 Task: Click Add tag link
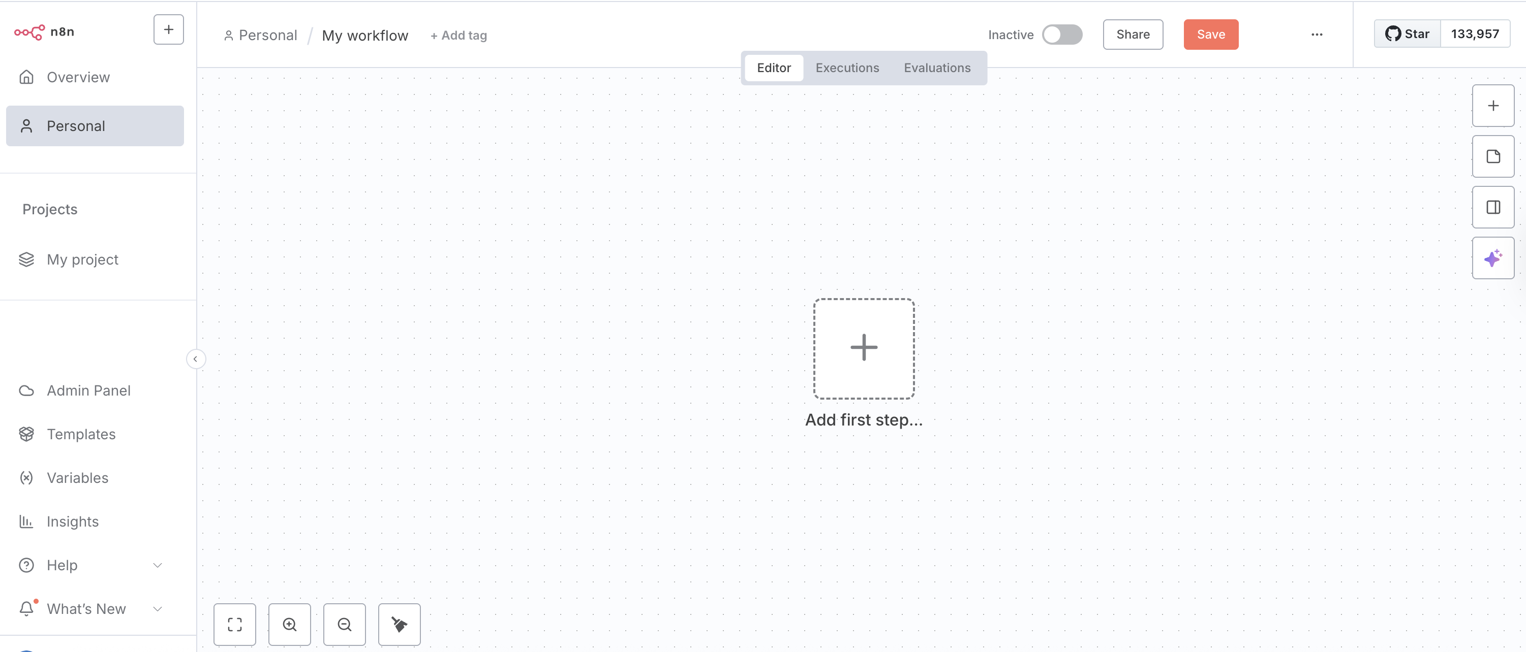click(x=459, y=36)
